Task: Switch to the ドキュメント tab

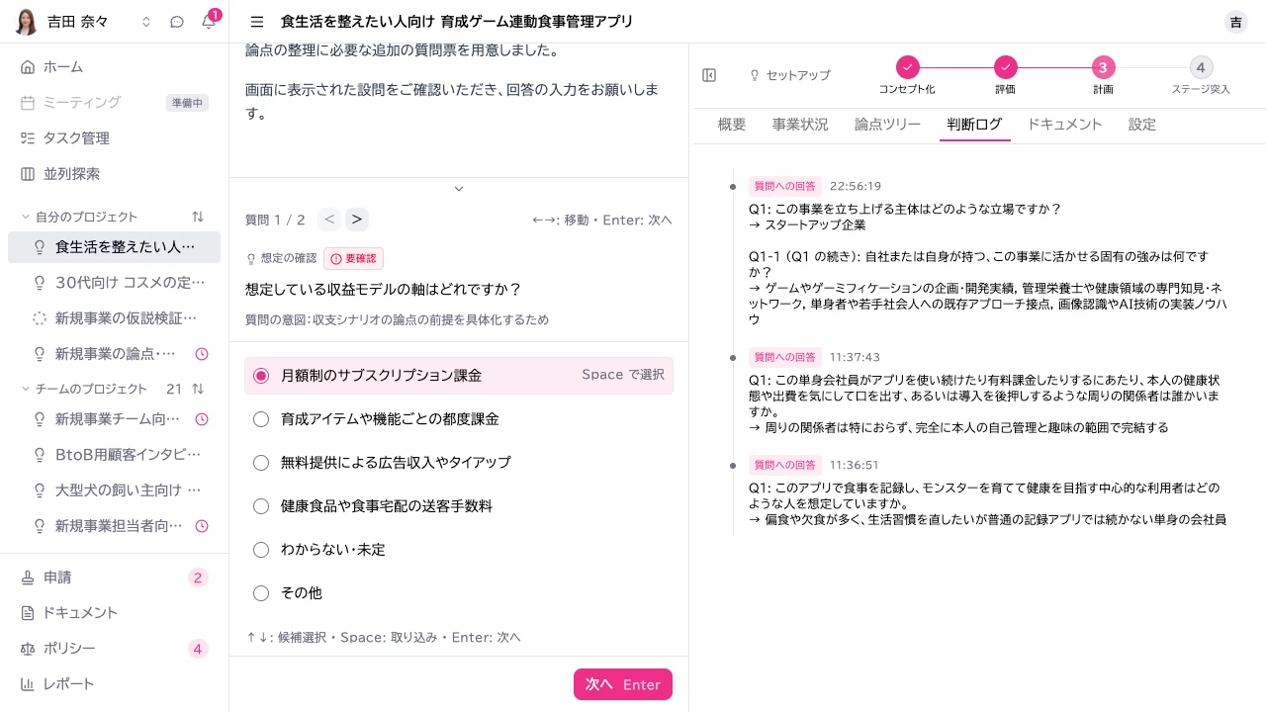Action: pos(1064,125)
